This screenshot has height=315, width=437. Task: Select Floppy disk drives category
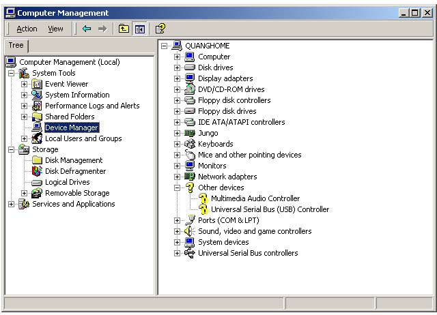(227, 111)
